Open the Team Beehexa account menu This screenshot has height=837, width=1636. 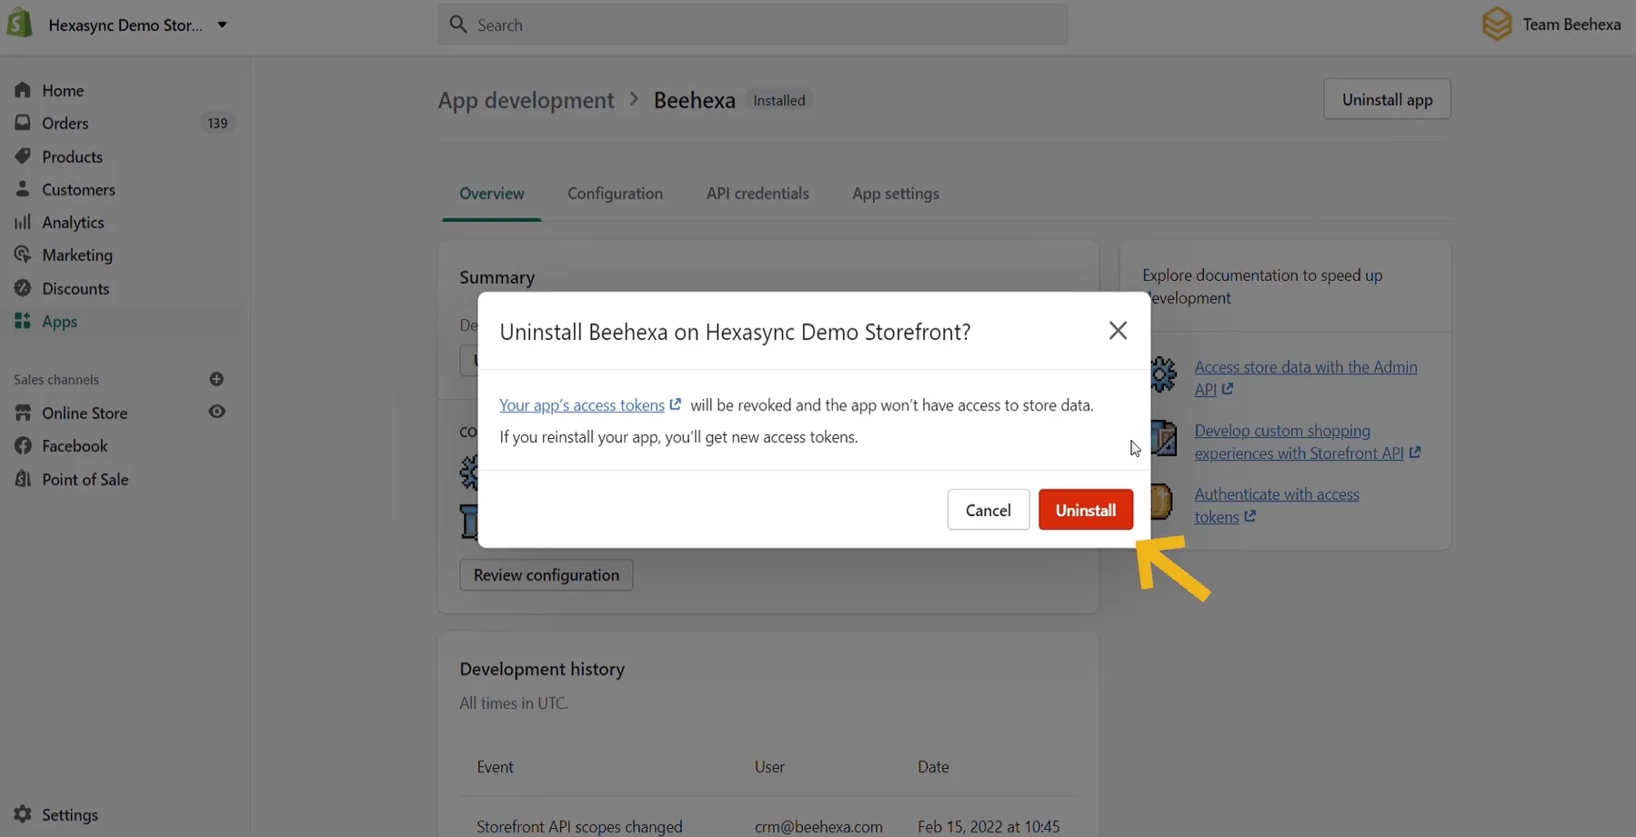click(x=1551, y=25)
